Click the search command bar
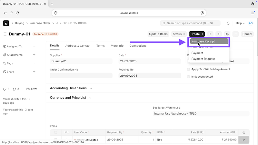Viewport: 258px width, 145px height. (190, 23)
